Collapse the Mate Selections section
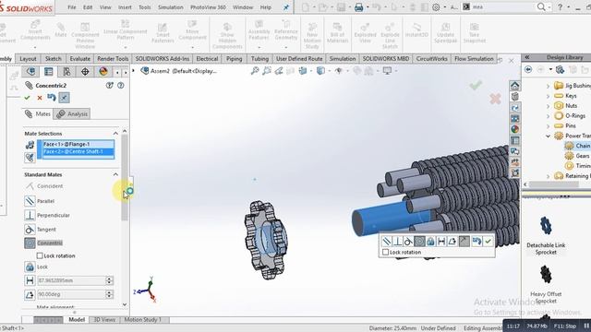This screenshot has height=332, width=591. [x=115, y=134]
